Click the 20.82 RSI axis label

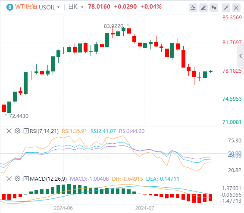(235, 170)
